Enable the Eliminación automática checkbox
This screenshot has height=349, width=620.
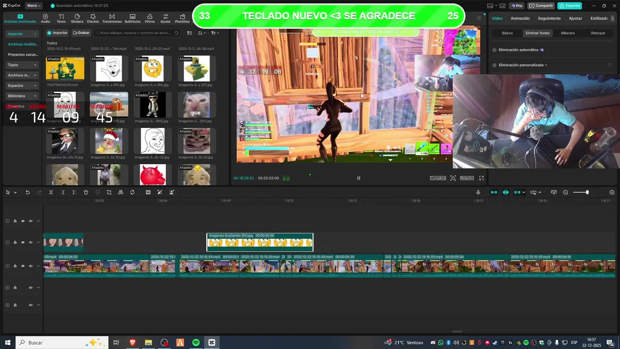pos(495,50)
